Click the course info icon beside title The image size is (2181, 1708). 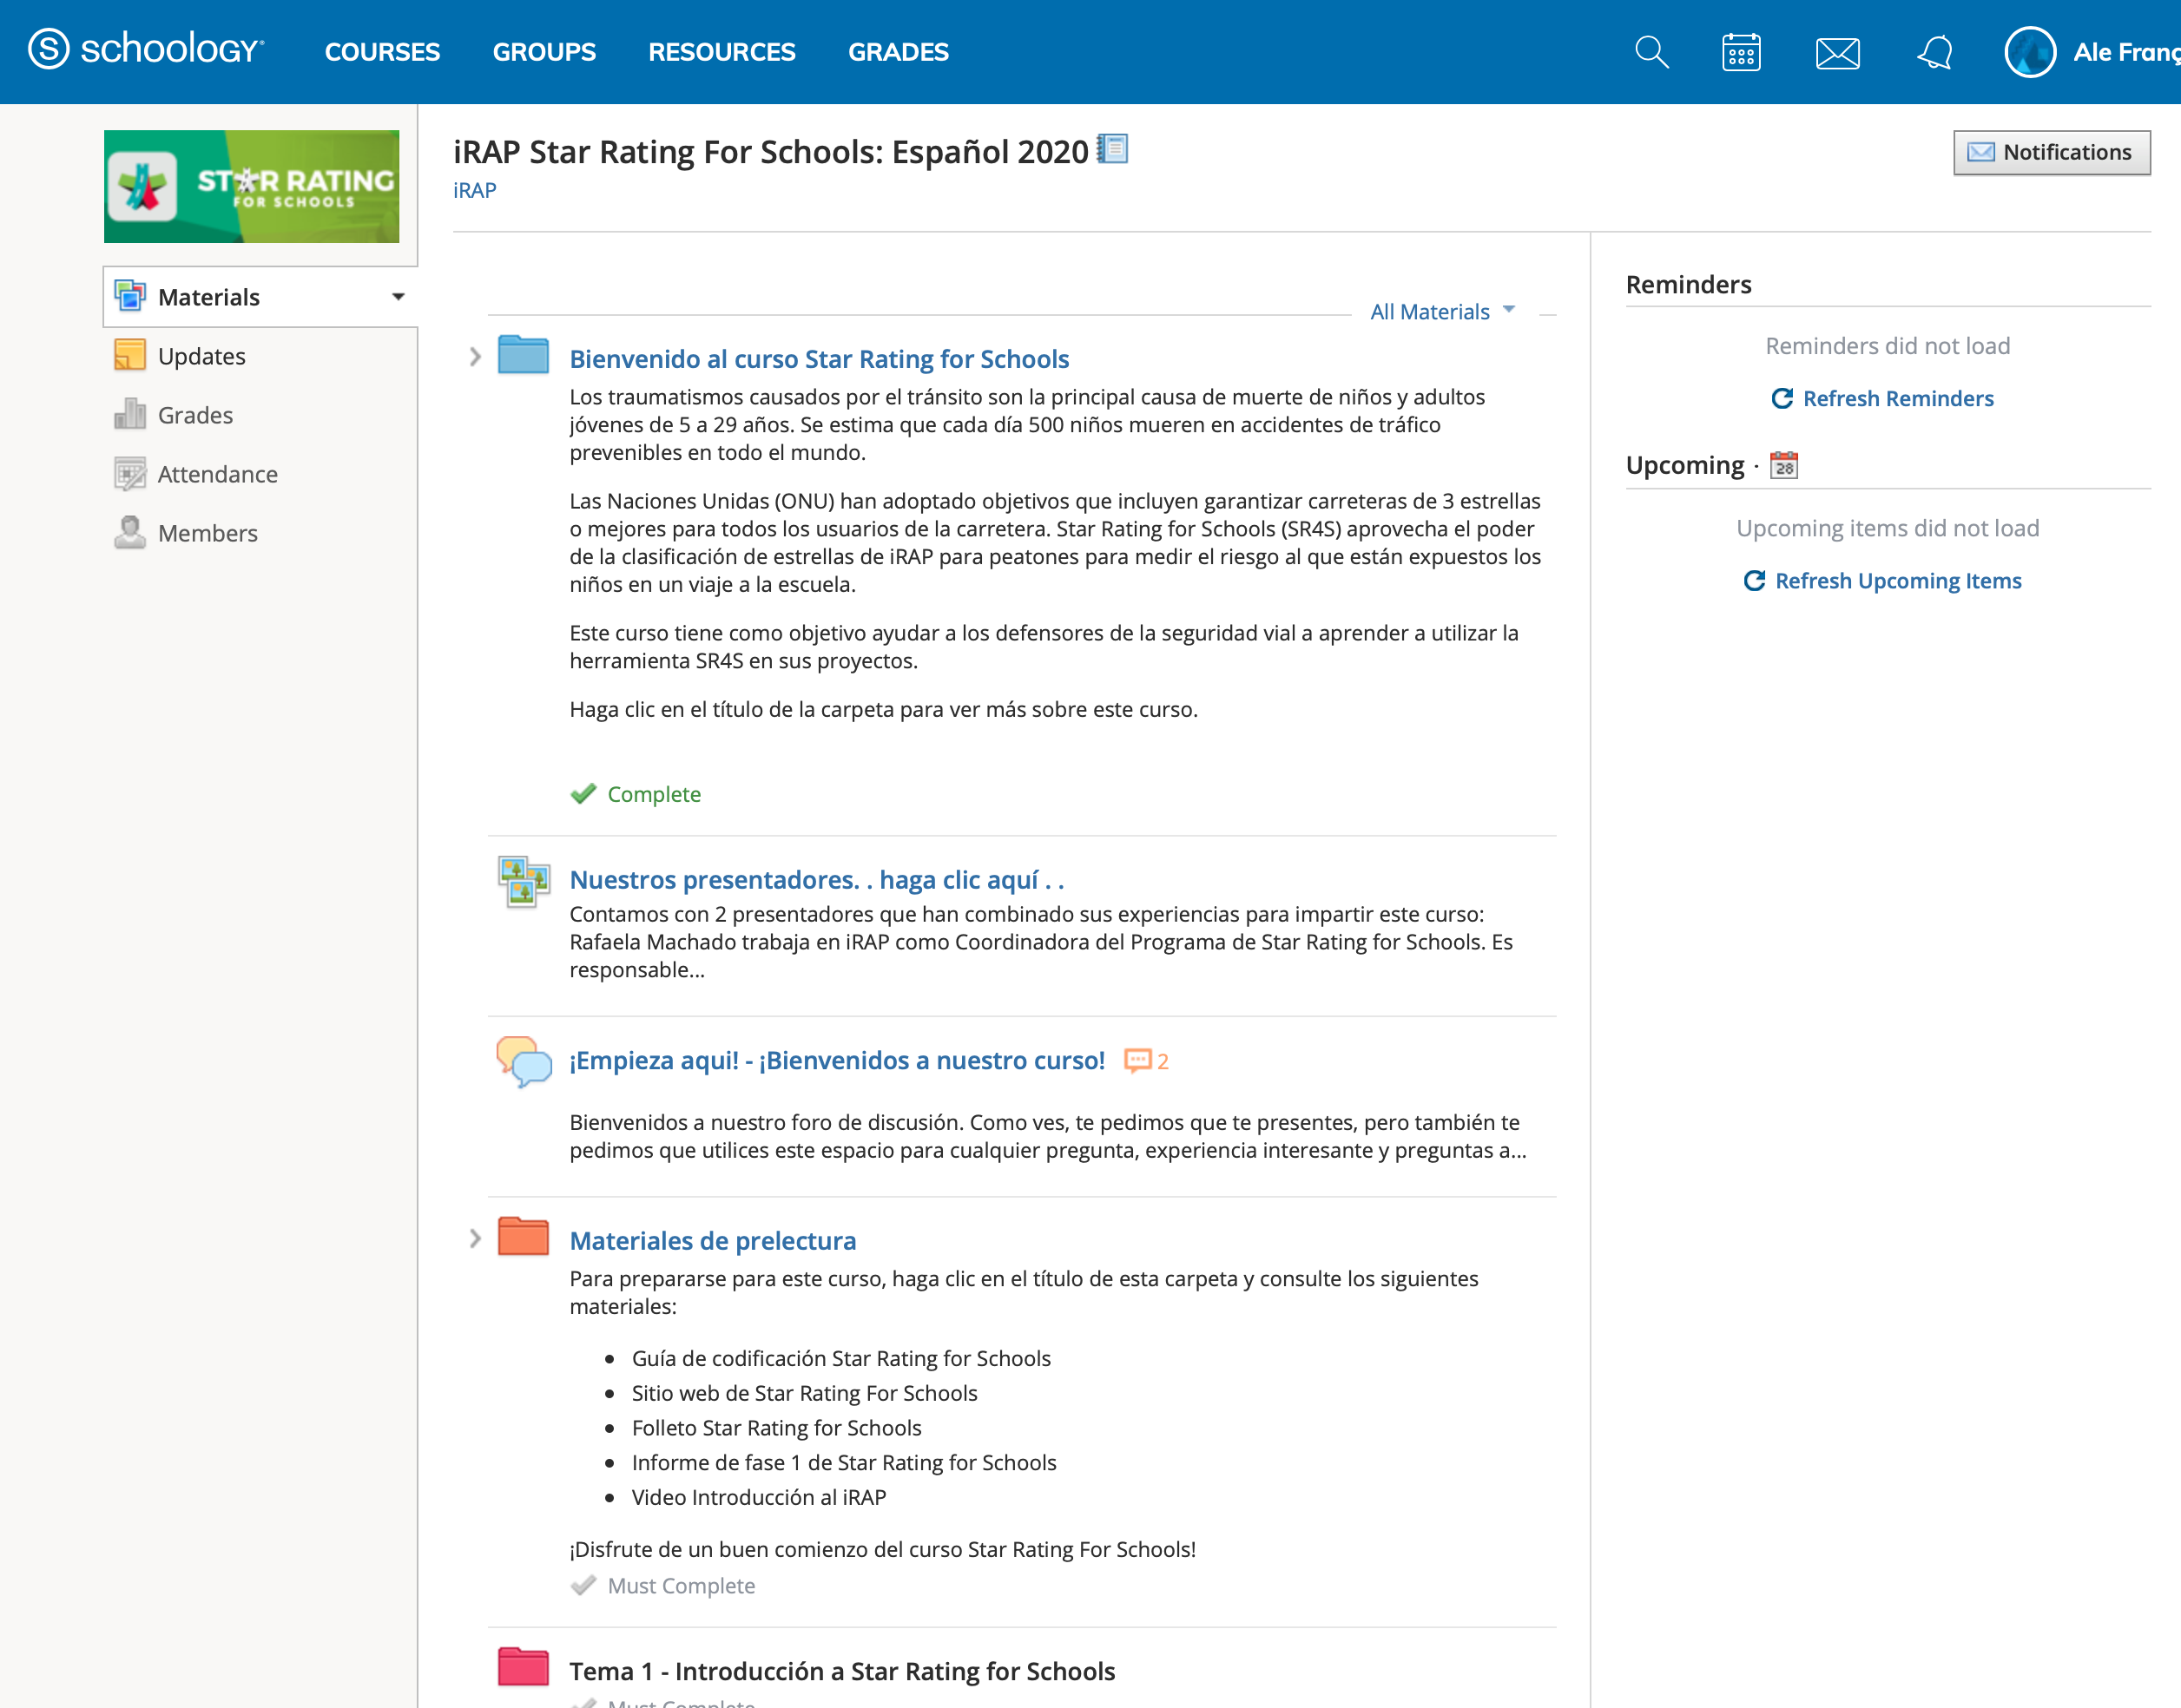tap(1112, 149)
